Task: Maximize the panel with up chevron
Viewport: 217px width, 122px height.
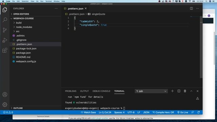Action: click(191, 91)
